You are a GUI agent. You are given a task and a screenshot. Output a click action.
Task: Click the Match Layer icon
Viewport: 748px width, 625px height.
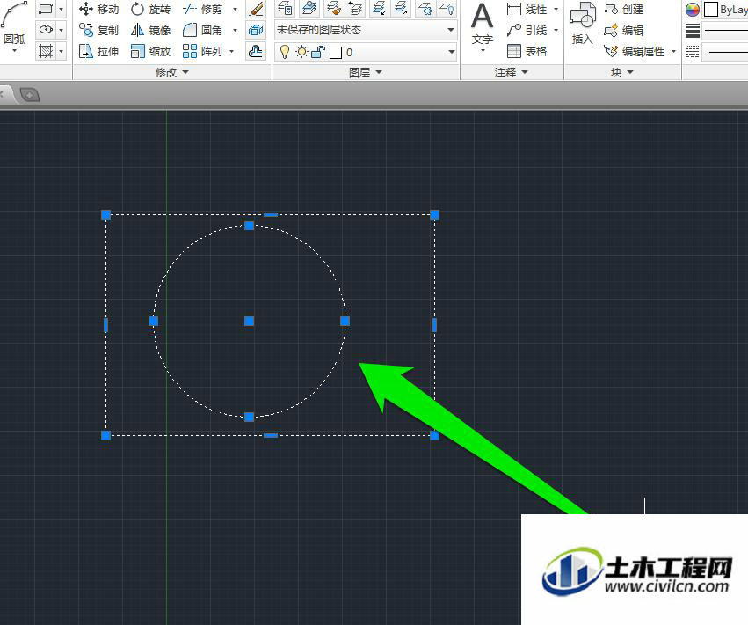pos(333,8)
